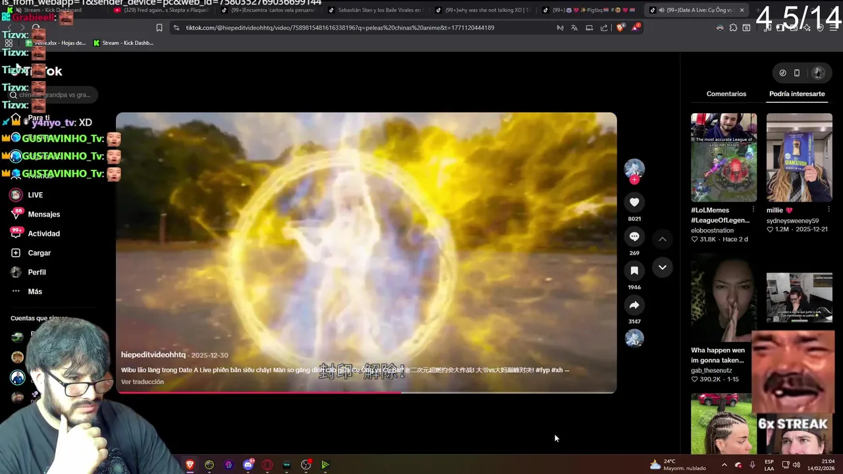Click the microphone icon in system tray
Screen dimensions: 843x474
(752, 465)
